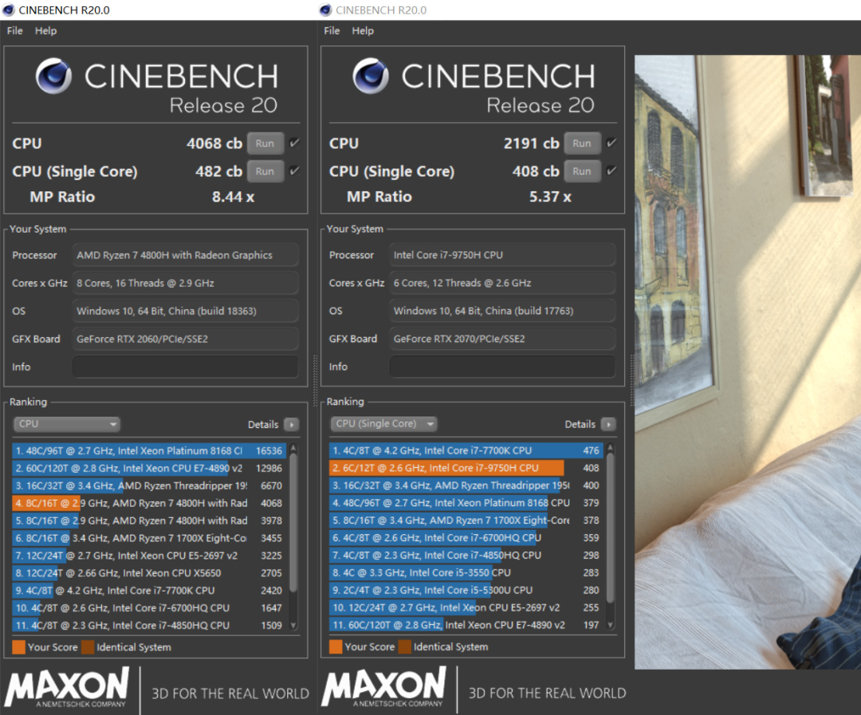Click GeForce RTX 2070 GFX Board field
The width and height of the screenshot is (861, 715).
click(502, 339)
